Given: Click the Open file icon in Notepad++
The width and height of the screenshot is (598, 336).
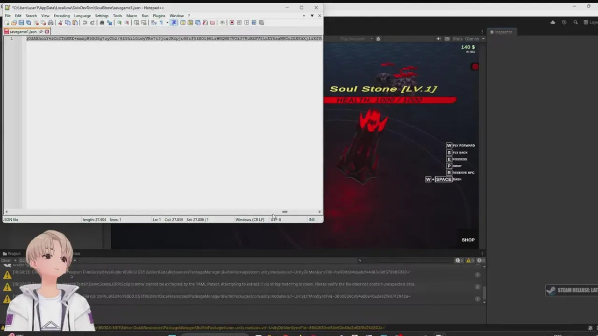Looking at the screenshot, I should click(14, 22).
